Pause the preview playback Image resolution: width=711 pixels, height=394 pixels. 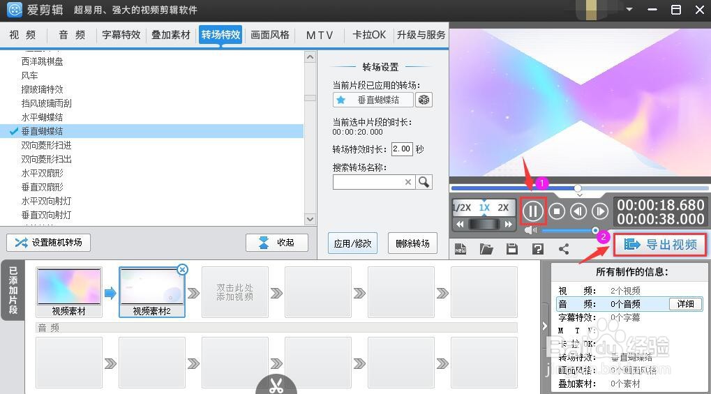point(533,211)
